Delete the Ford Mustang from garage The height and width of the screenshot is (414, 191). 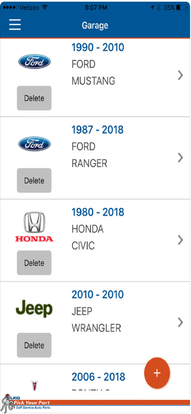34,98
